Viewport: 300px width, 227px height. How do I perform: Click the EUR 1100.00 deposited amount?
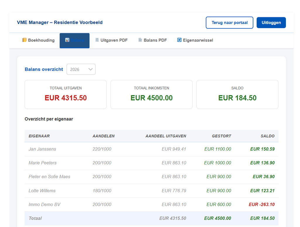tap(218, 149)
